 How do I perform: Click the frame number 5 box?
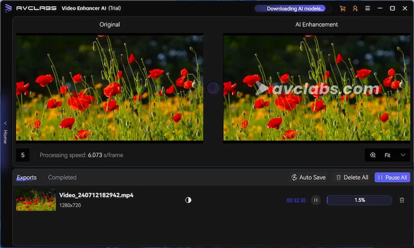click(23, 155)
